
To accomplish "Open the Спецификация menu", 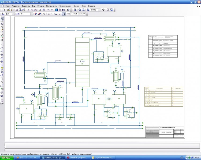I will (x=65, y=6).
